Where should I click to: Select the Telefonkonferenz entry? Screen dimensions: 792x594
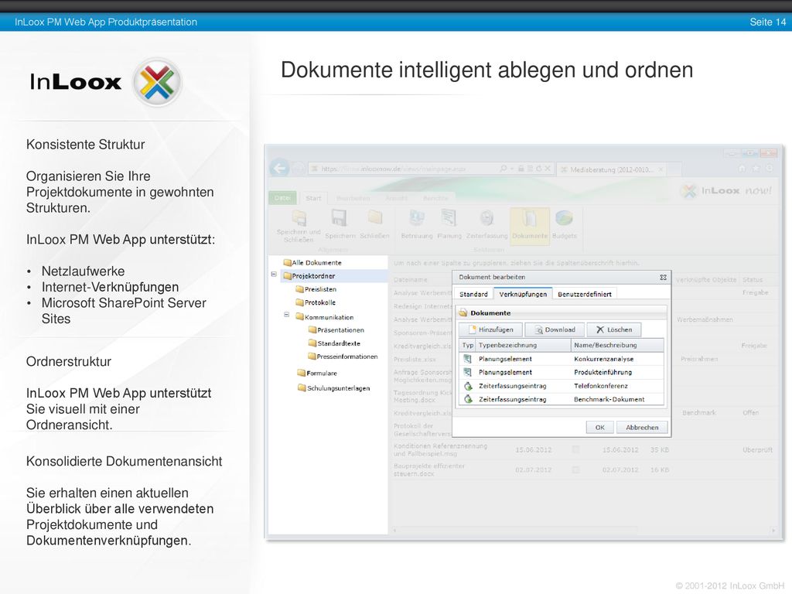click(x=600, y=386)
